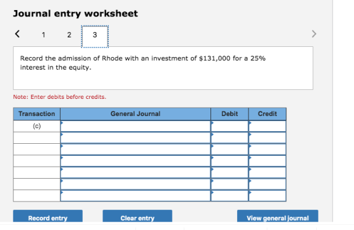Click the Credit cell in fourth row

267,161
